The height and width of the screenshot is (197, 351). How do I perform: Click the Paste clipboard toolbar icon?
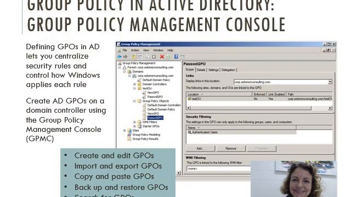[x=154, y=57]
